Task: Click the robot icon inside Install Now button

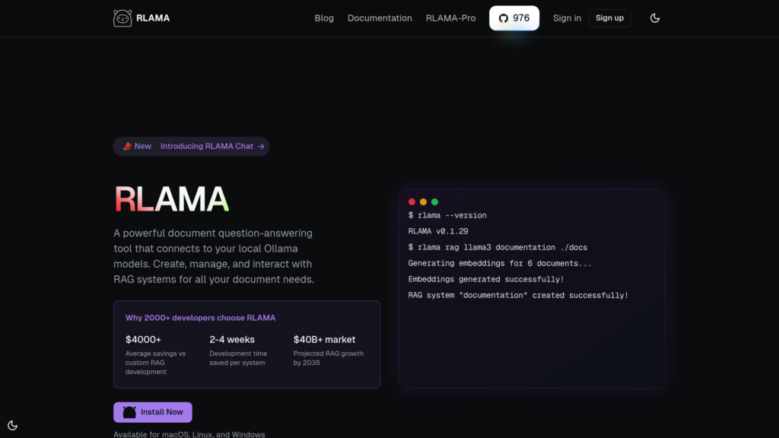Action: [129, 411]
